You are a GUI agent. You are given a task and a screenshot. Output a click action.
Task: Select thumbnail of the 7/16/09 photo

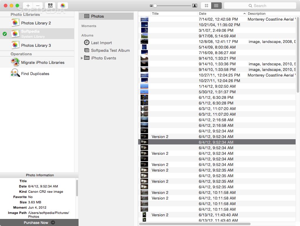point(144,53)
